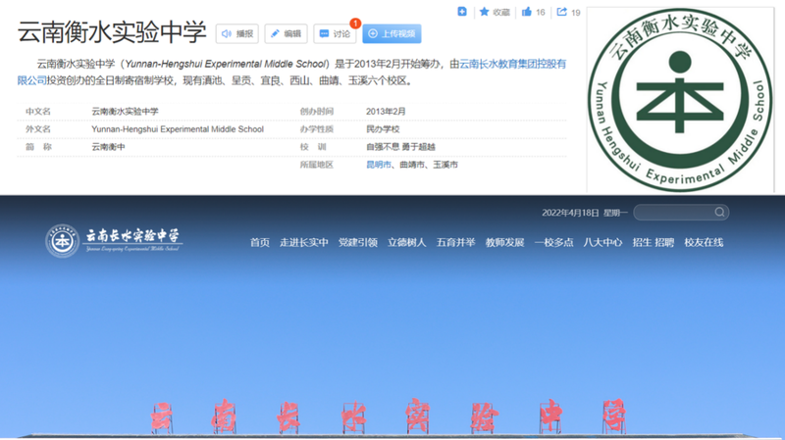Click the blue plus icon near 收藏
This screenshot has width=785, height=440.
point(462,12)
